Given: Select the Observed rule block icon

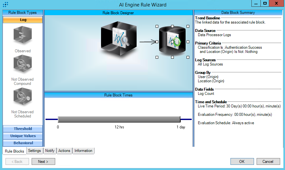Looking at the screenshot, I should [x=23, y=35].
